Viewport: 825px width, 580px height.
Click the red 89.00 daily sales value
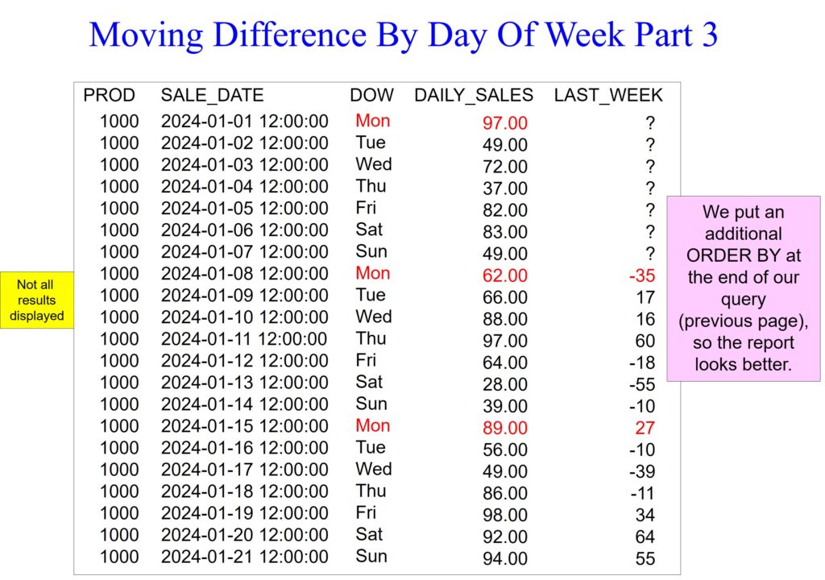pyautogui.click(x=505, y=428)
